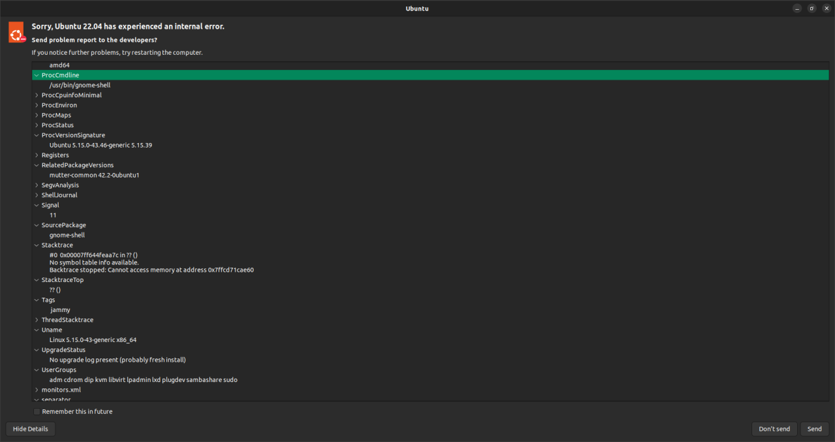Collapse RelatedPackageVersions entry

pyautogui.click(x=37, y=165)
